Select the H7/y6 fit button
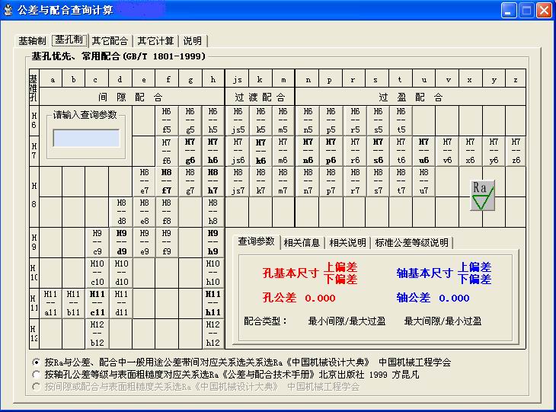Viewport: 556px width, 412px height. coord(494,152)
